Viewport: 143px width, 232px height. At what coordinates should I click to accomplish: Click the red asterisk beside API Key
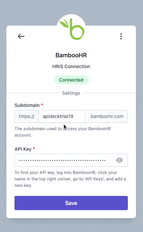pos(34,148)
